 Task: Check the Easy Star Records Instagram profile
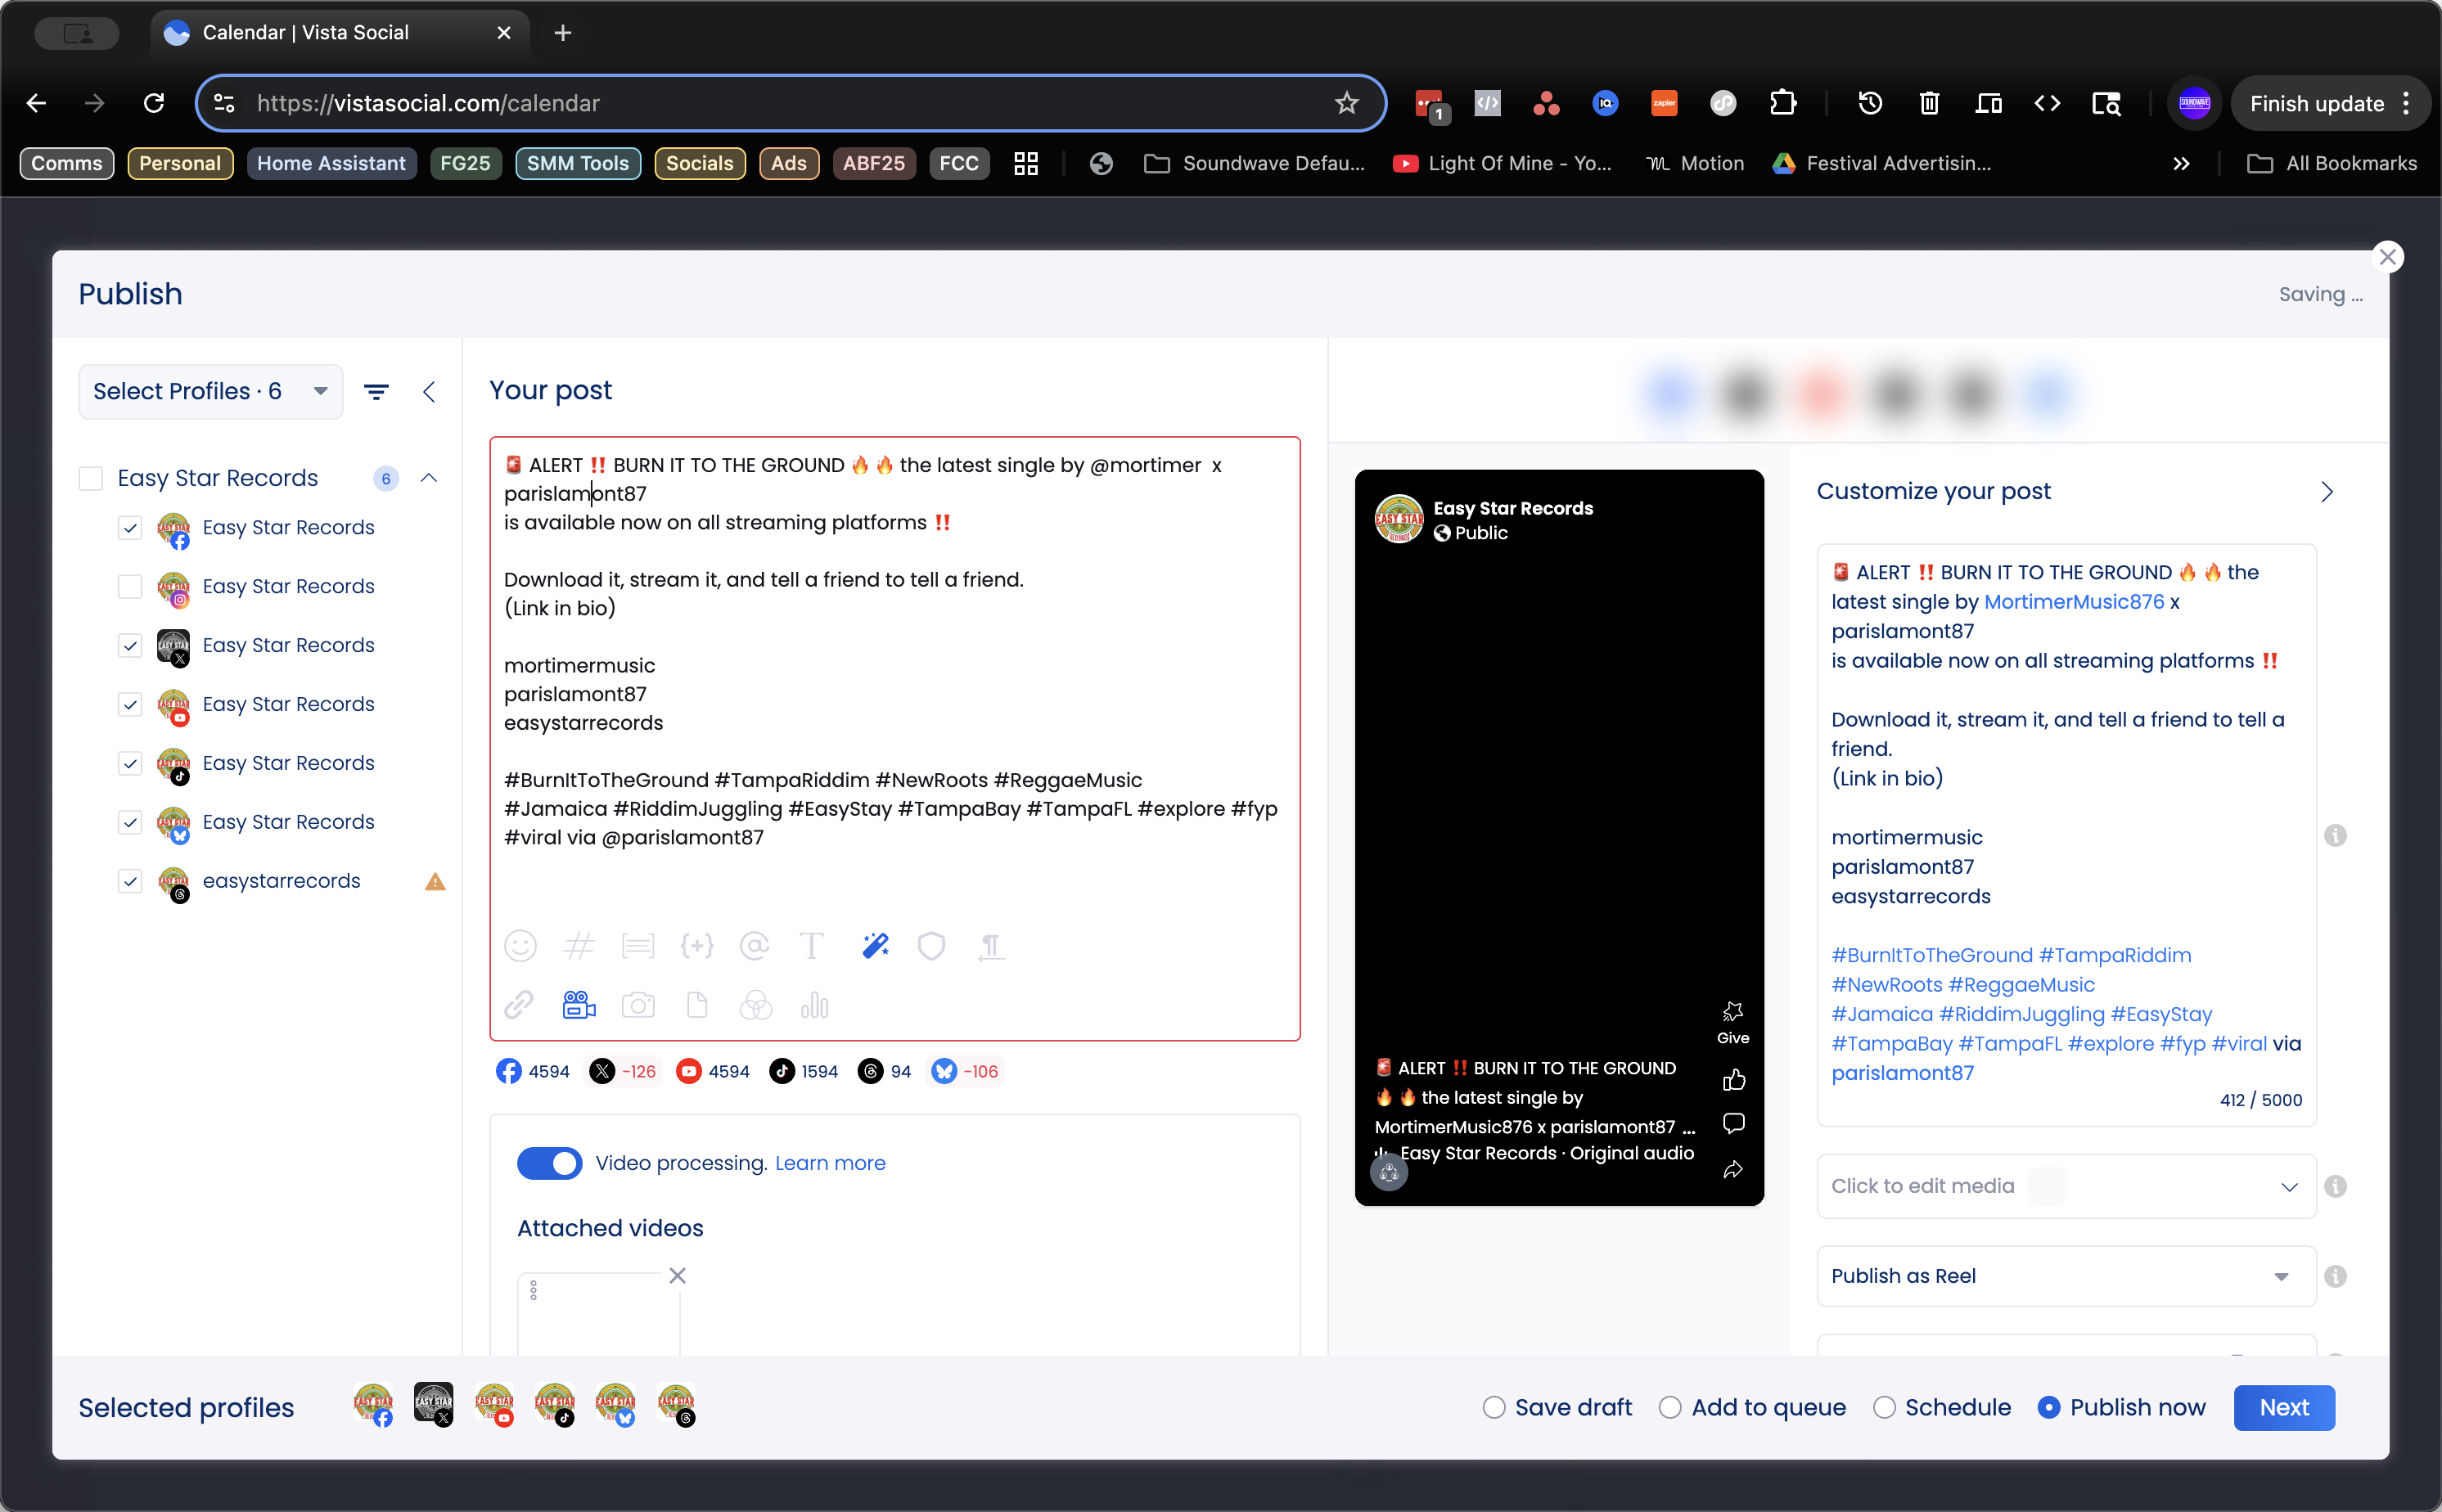pos(131,587)
